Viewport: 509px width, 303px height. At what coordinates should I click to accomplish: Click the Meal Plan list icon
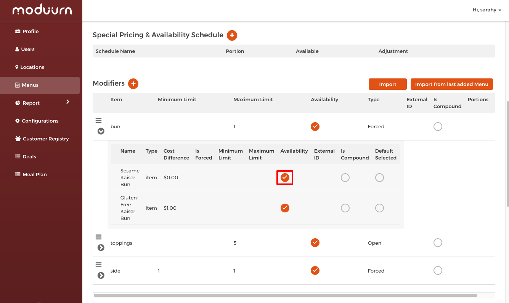click(18, 174)
